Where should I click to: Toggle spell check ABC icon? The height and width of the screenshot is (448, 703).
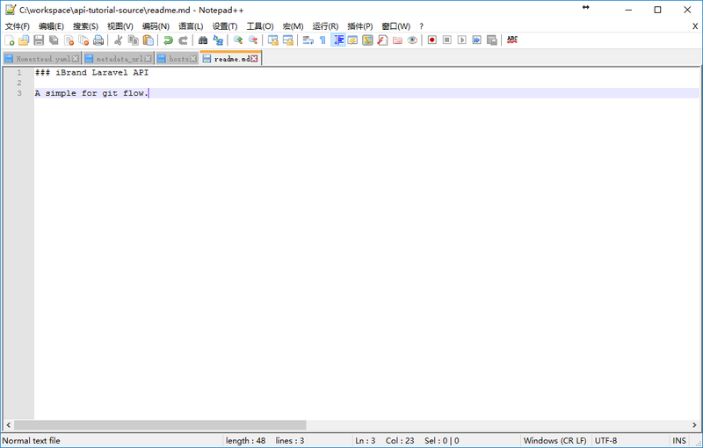tap(512, 40)
